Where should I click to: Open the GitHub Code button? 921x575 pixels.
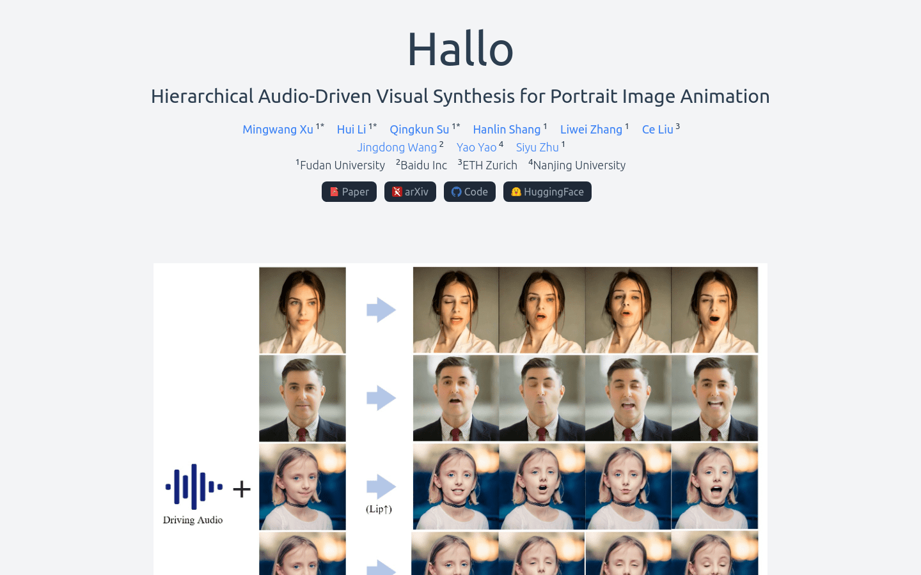tap(469, 192)
